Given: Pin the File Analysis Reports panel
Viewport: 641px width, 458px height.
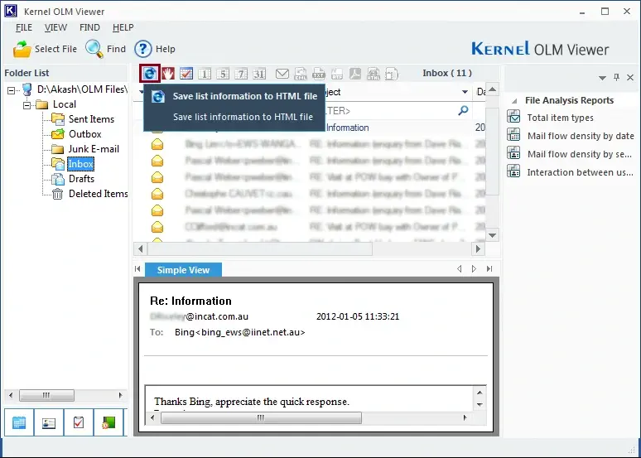Looking at the screenshot, I should 616,77.
